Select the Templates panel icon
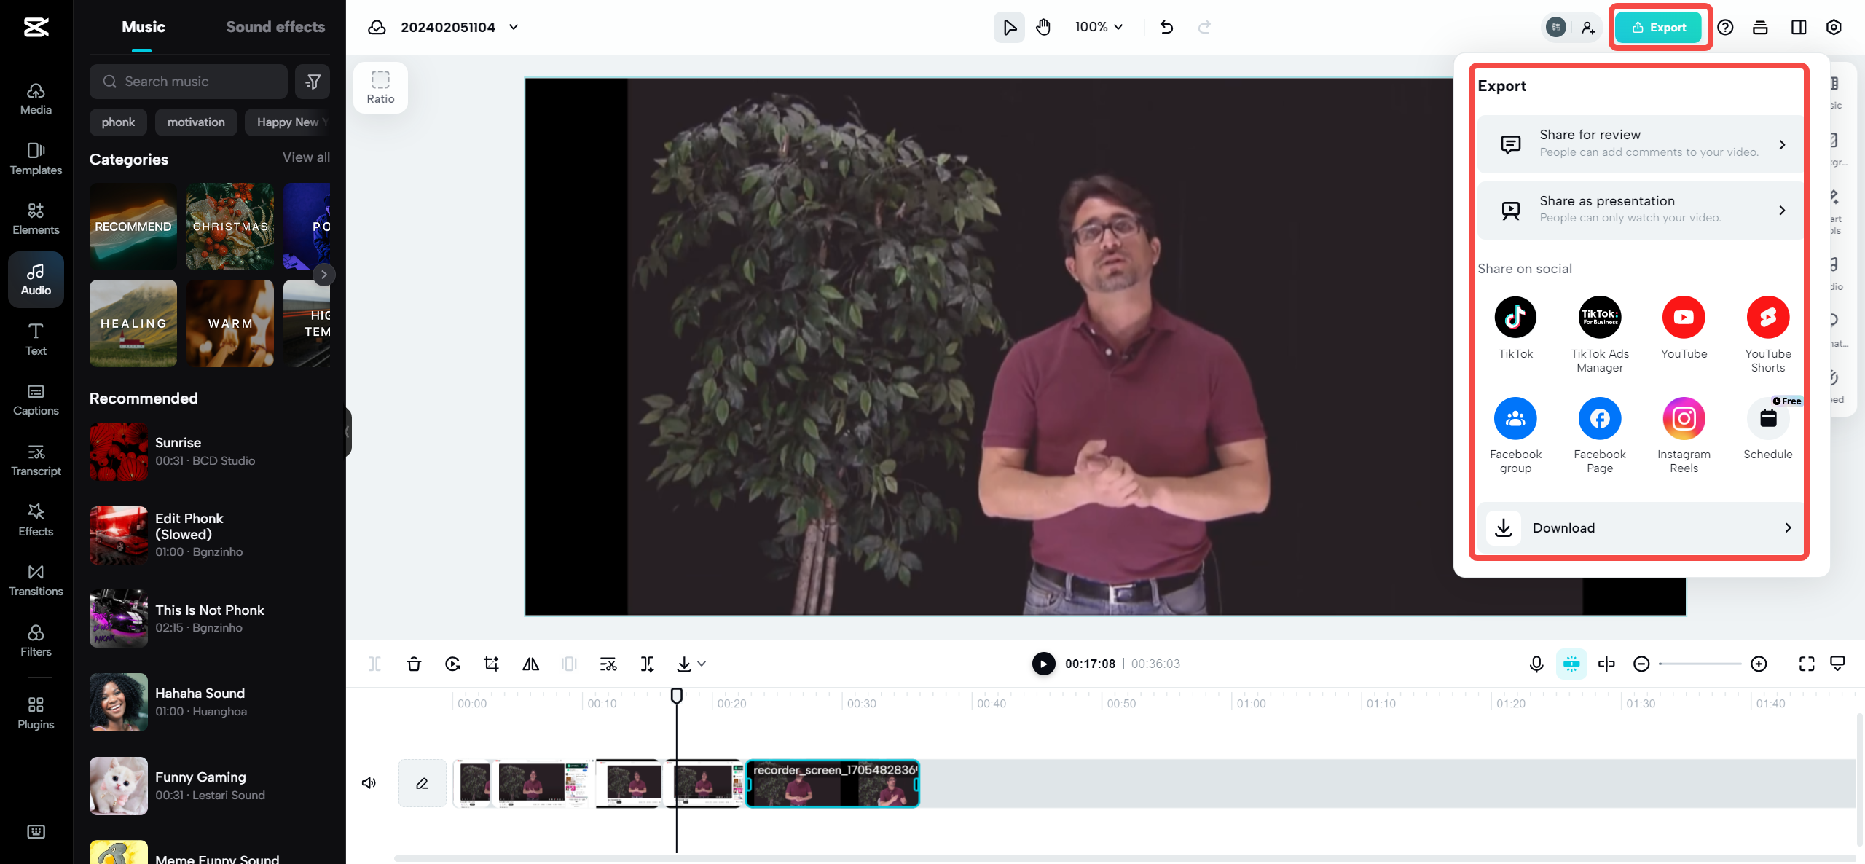 (35, 159)
